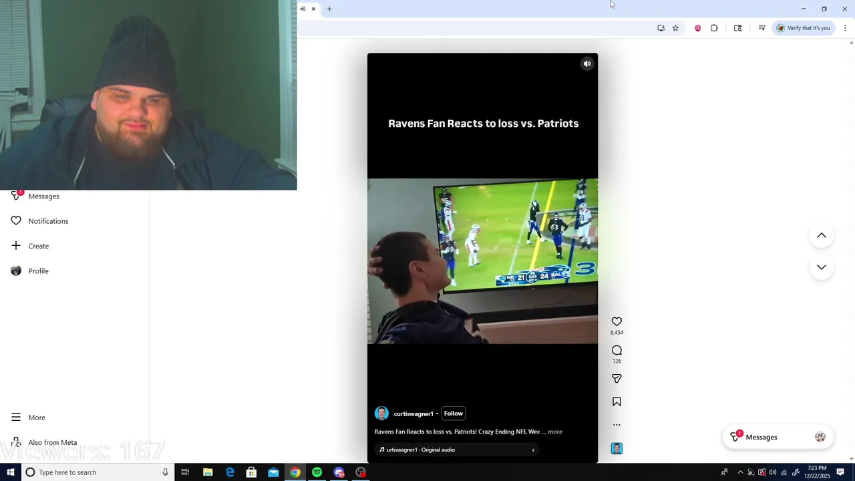Close the current Chrome tab
The height and width of the screenshot is (481, 855).
[313, 9]
